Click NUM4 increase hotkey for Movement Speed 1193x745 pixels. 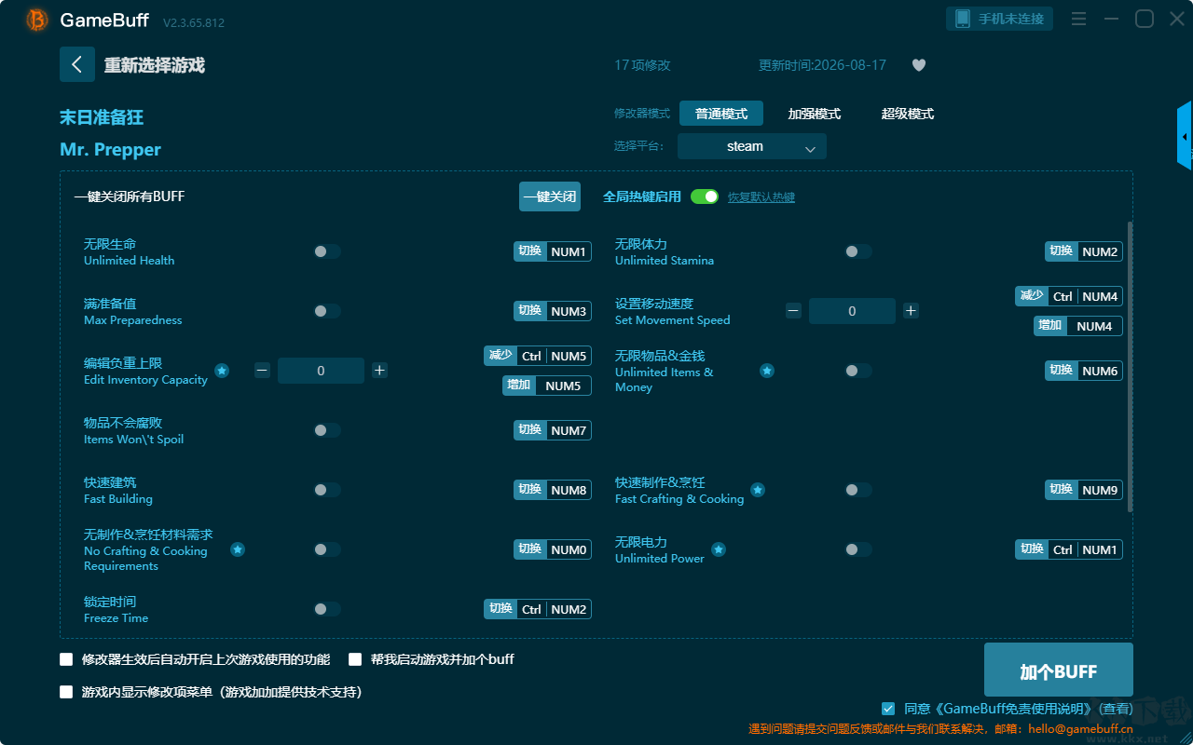click(1078, 326)
